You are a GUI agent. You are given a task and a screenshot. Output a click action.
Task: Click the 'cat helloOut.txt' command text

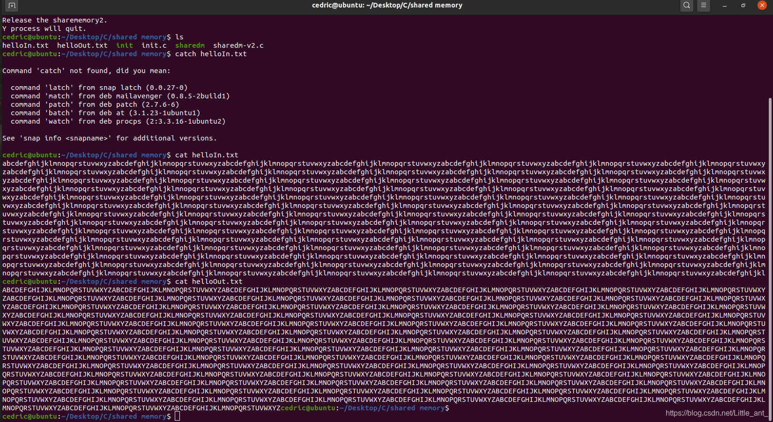[209, 281]
